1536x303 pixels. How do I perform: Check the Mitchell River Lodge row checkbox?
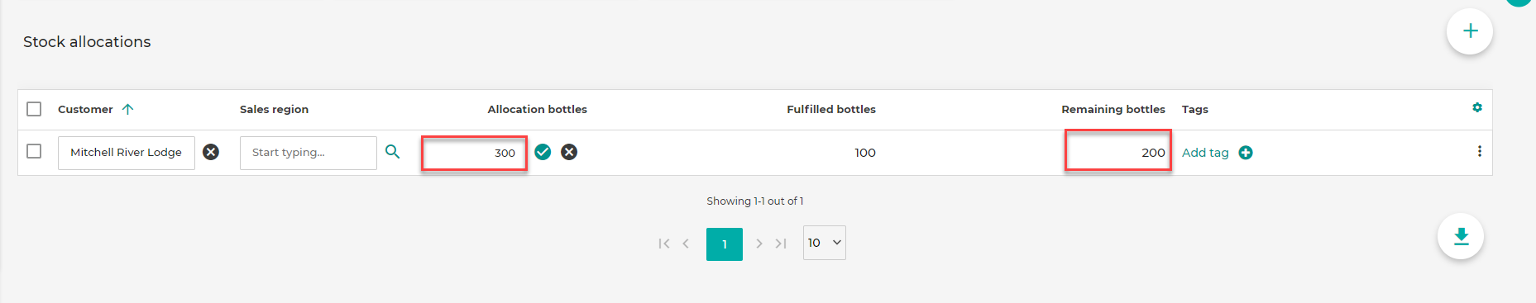34,151
